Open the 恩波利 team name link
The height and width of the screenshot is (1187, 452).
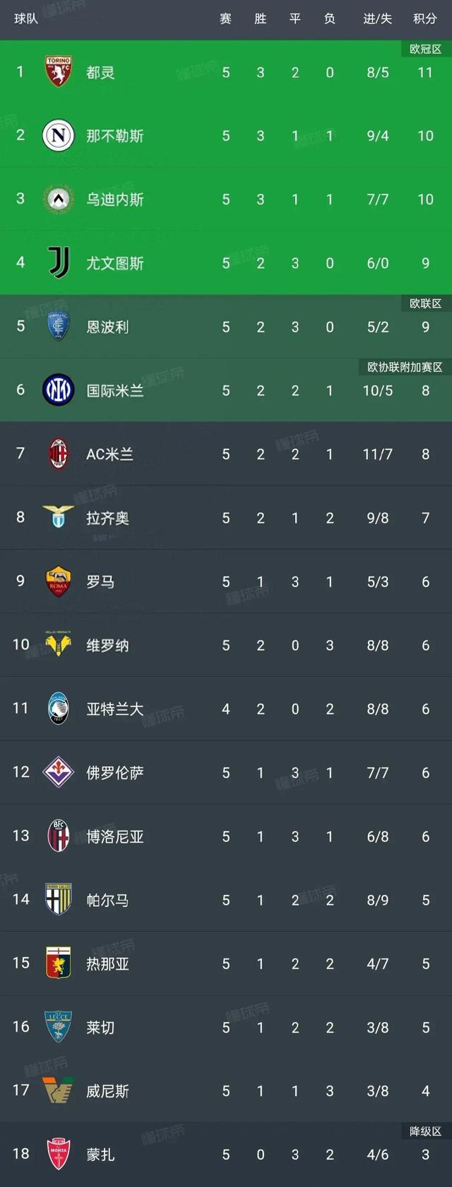pos(107,327)
